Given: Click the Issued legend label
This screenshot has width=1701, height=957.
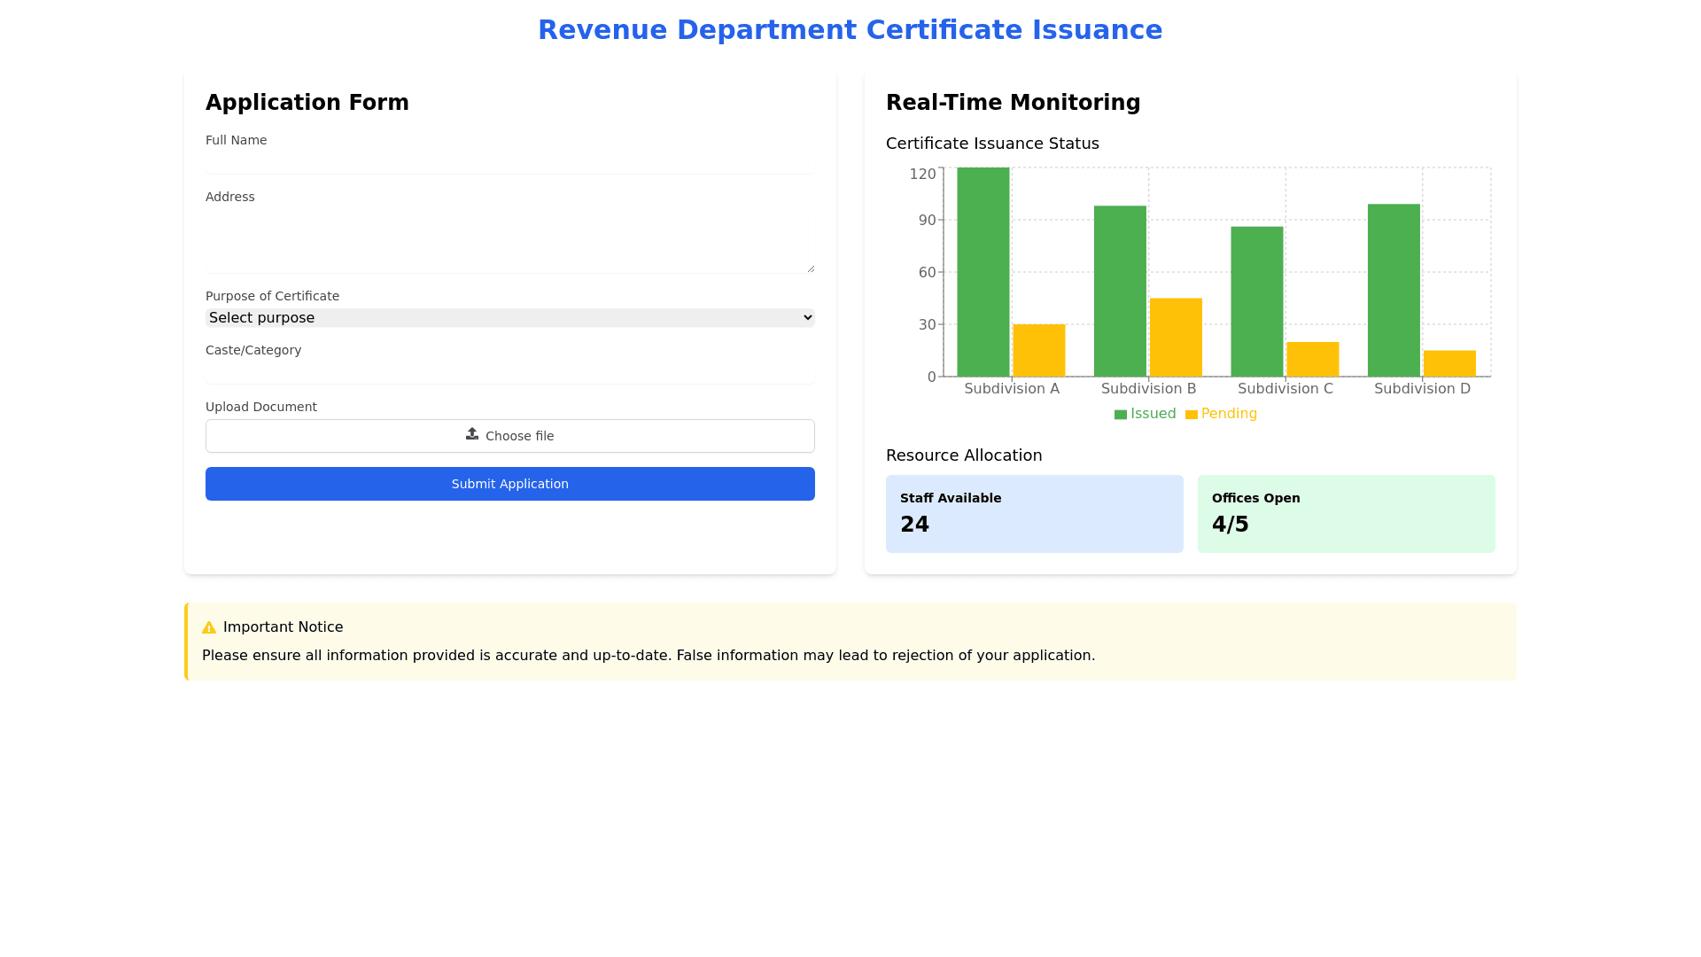Looking at the screenshot, I should [1153, 414].
